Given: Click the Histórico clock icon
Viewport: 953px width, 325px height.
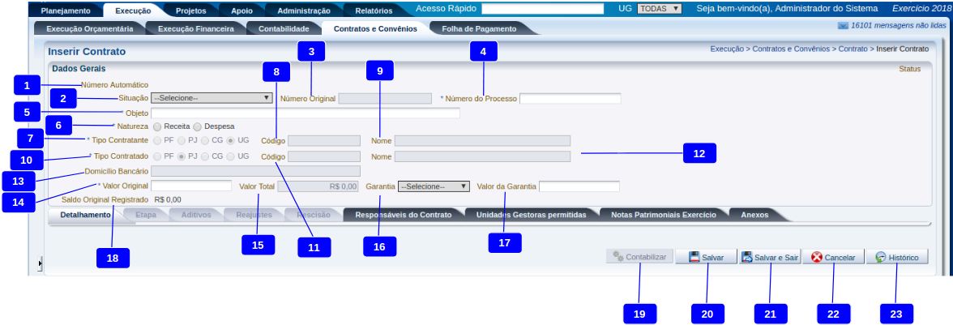Looking at the screenshot, I should [x=880, y=257].
